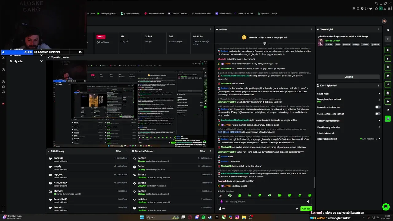Open the green support chat bubble
The image size is (393, 221).
(x=386, y=207)
